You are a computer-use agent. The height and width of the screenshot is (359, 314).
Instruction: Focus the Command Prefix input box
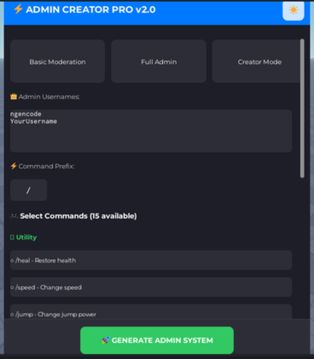coord(28,190)
